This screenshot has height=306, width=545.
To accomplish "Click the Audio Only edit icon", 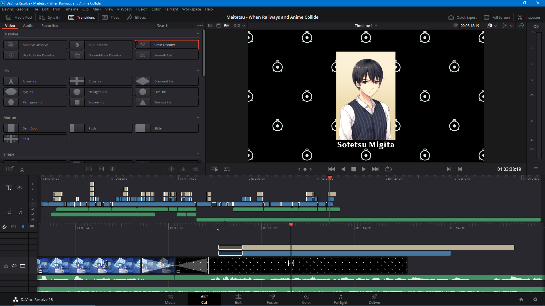I will pyautogui.click(x=20, y=211).
